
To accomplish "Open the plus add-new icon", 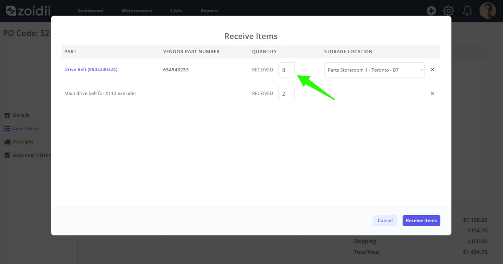I will (x=431, y=11).
